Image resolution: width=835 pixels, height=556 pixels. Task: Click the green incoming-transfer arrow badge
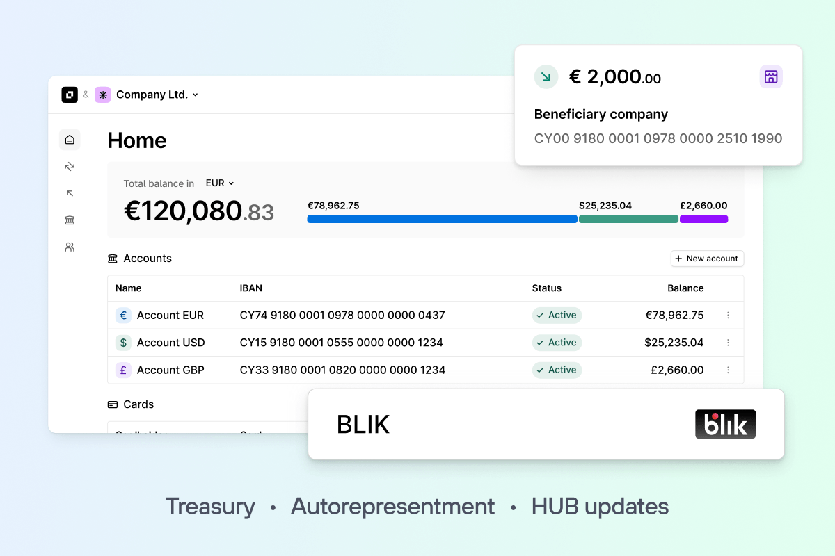pos(546,76)
